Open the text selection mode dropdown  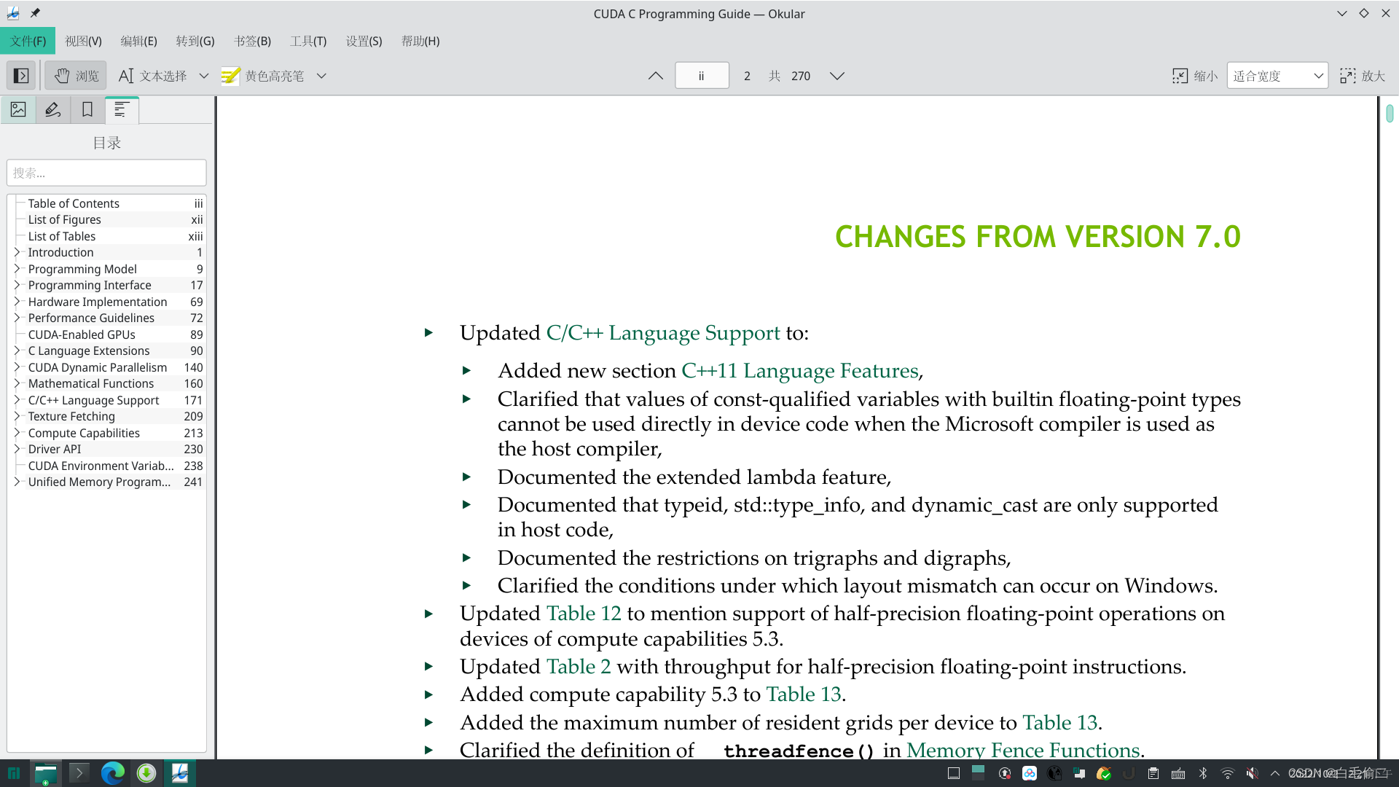(x=204, y=76)
